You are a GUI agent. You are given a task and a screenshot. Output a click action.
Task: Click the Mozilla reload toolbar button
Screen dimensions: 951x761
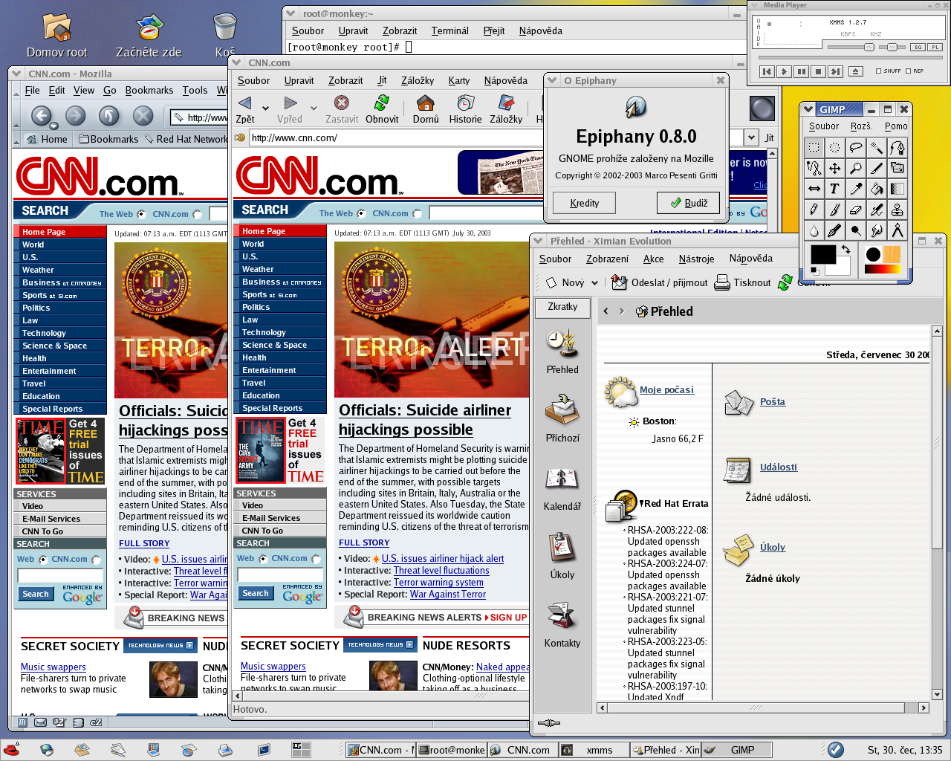pos(109,115)
